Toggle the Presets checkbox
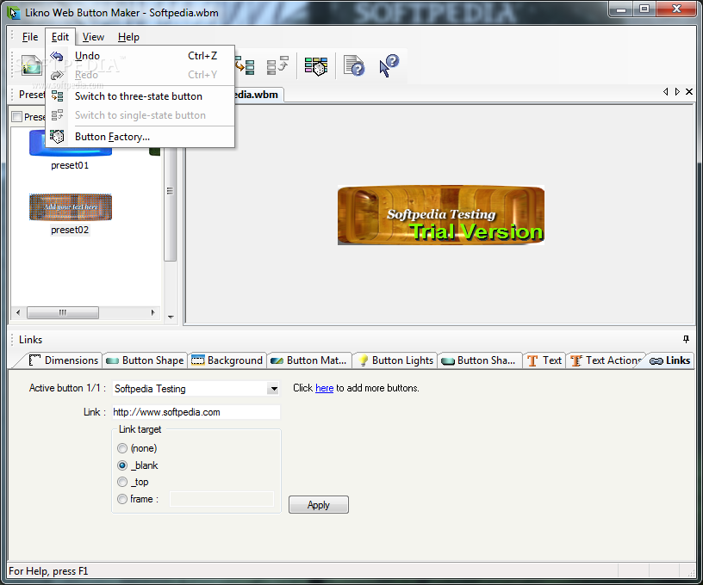 tap(17, 117)
